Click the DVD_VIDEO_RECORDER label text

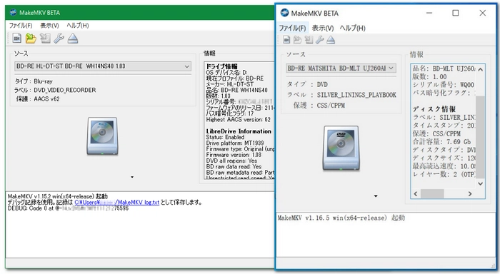(65, 90)
